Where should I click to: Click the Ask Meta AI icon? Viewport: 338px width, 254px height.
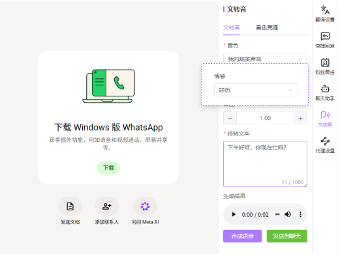[145, 206]
